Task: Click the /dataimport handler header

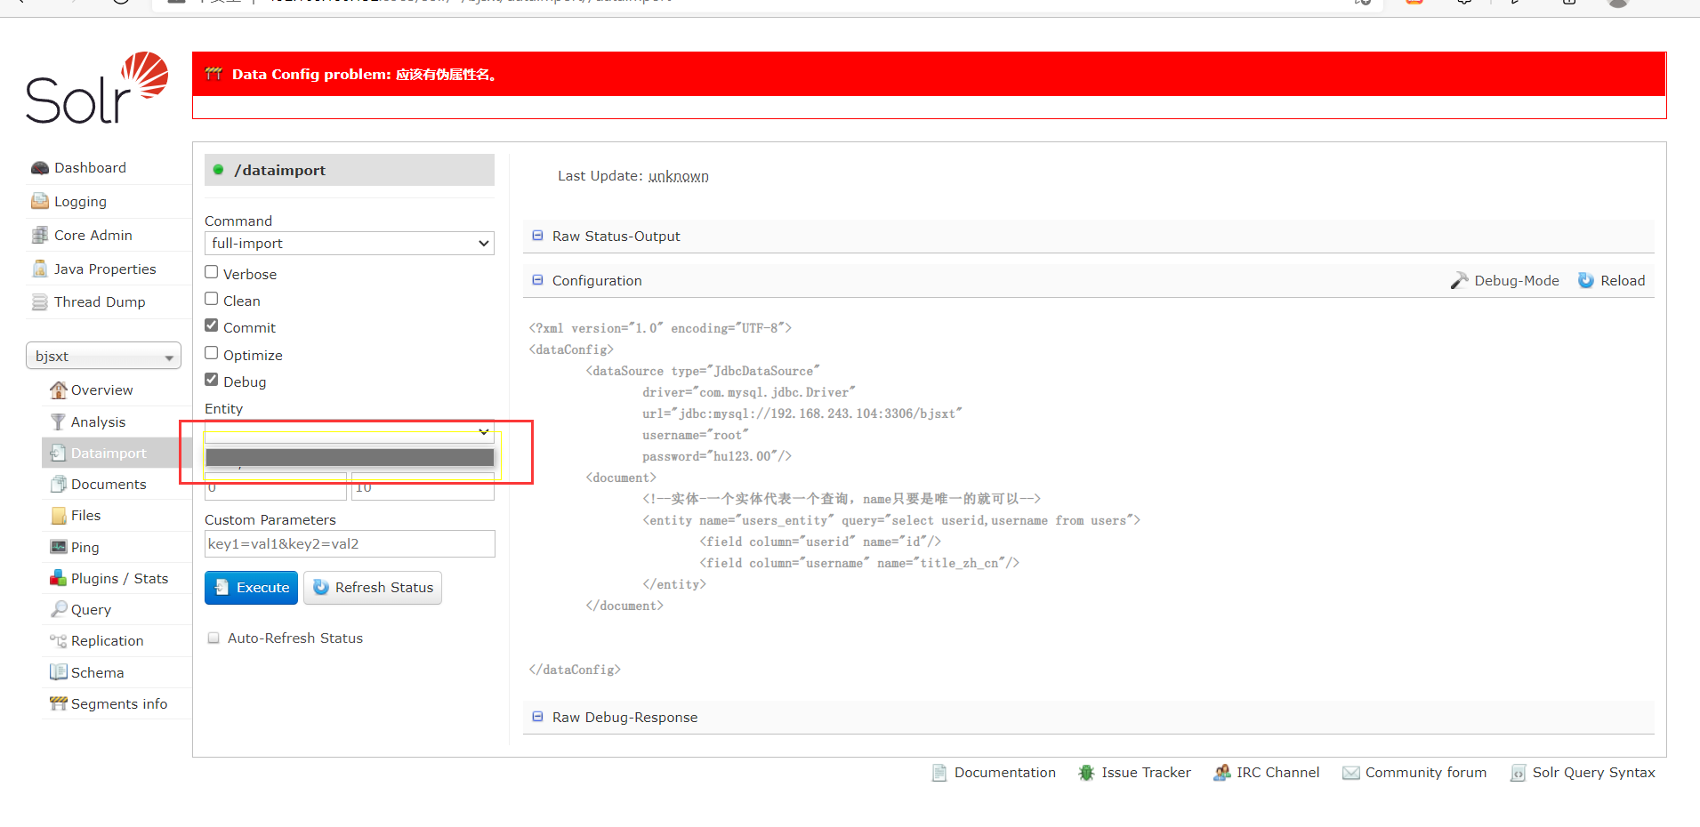Action: click(x=350, y=170)
